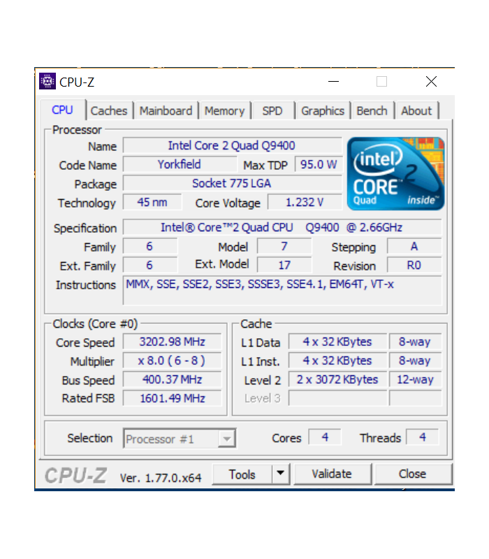Open the SPD tab

[x=272, y=111]
